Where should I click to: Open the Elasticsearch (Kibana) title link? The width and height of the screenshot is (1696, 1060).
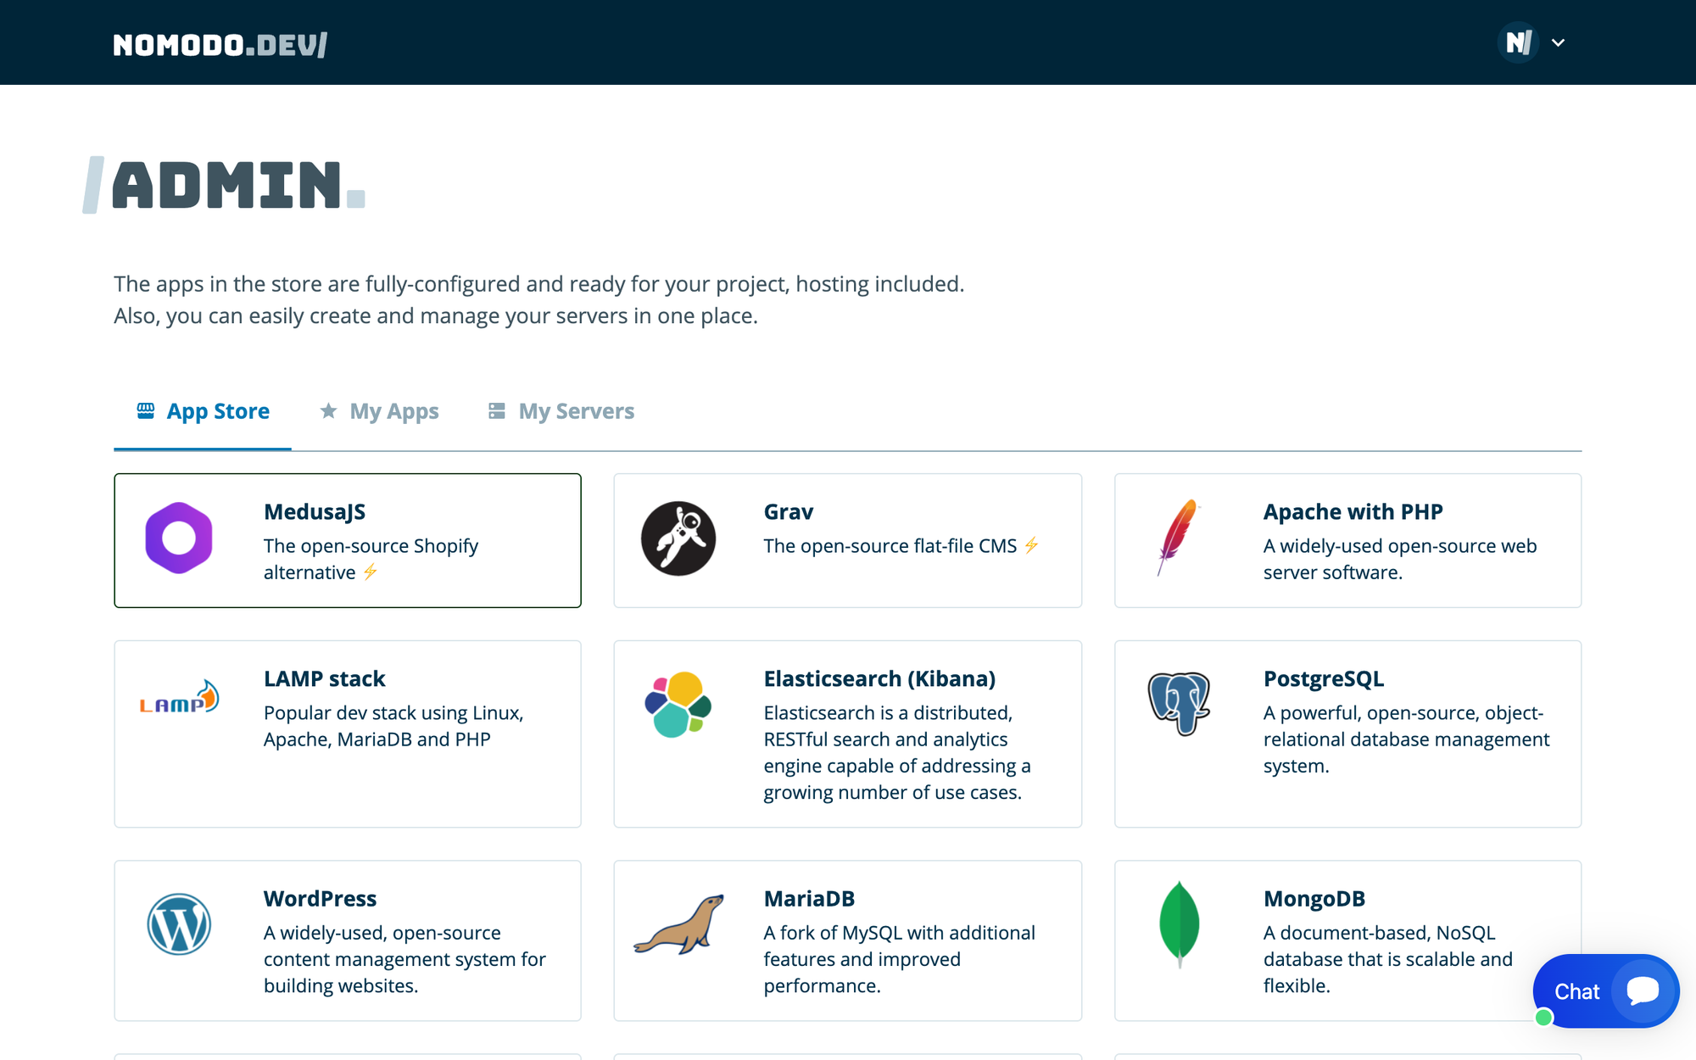point(879,679)
